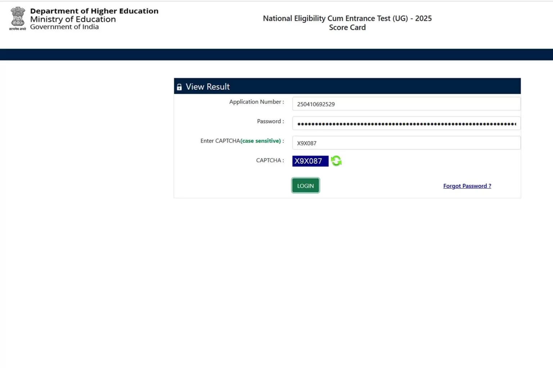Click the Department of Higher Education header
Screen dimensions: 553x368
tap(94, 11)
